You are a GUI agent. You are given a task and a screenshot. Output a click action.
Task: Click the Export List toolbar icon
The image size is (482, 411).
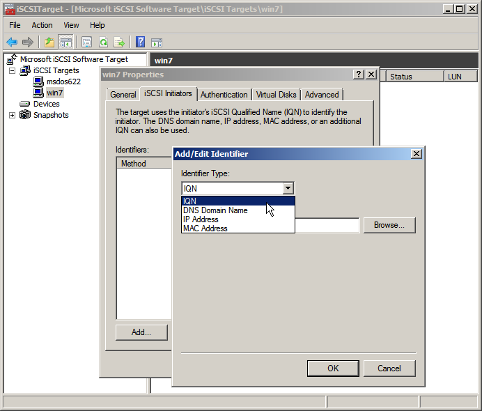coord(119,42)
